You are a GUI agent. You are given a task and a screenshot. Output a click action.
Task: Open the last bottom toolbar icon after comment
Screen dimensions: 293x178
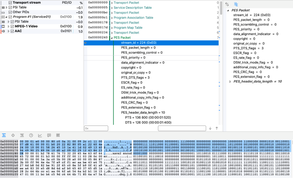[58, 135]
